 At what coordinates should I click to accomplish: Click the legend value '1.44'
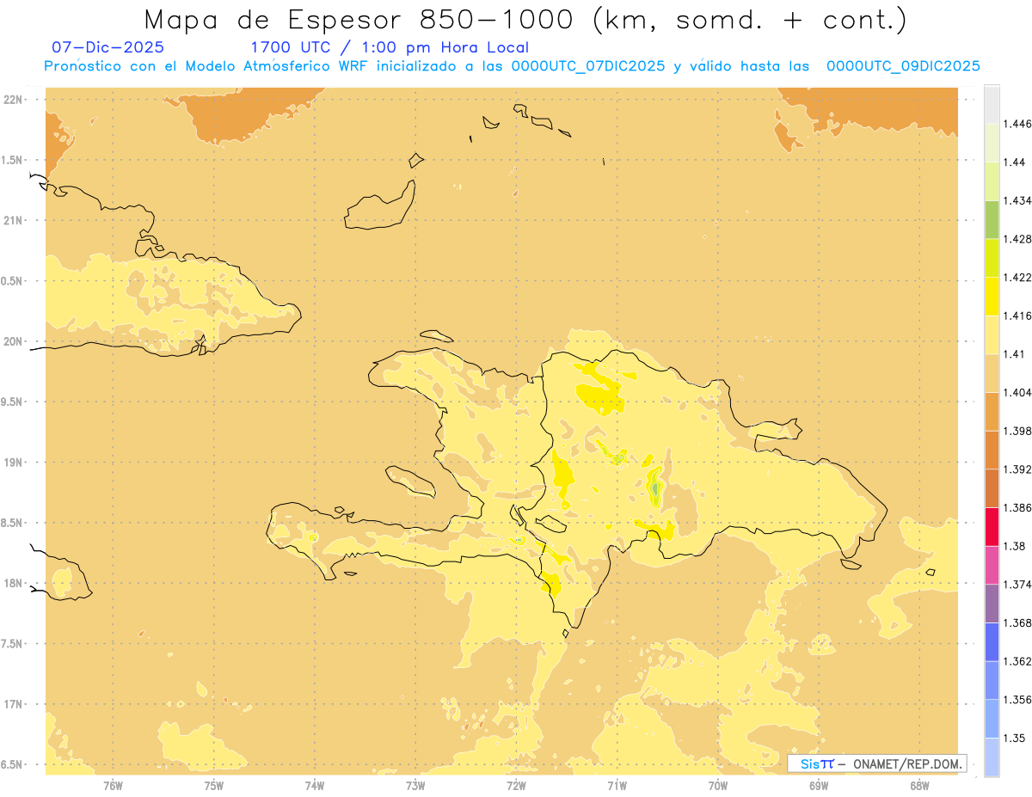pos(1013,162)
